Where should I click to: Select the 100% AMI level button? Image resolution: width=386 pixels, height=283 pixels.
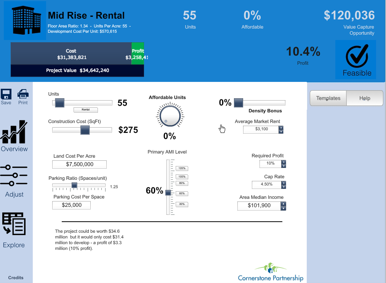click(182, 177)
